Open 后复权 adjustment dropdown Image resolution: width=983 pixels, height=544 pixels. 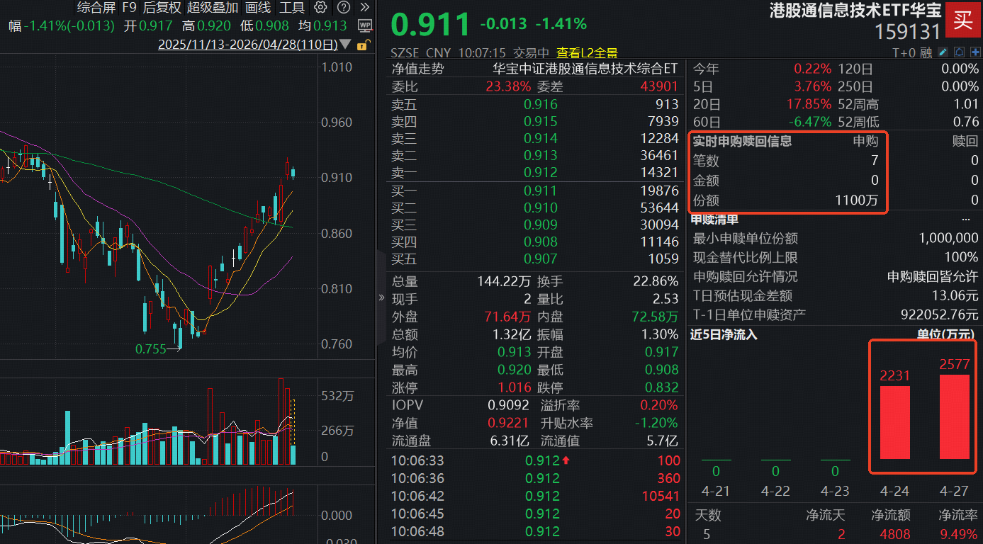tap(162, 8)
